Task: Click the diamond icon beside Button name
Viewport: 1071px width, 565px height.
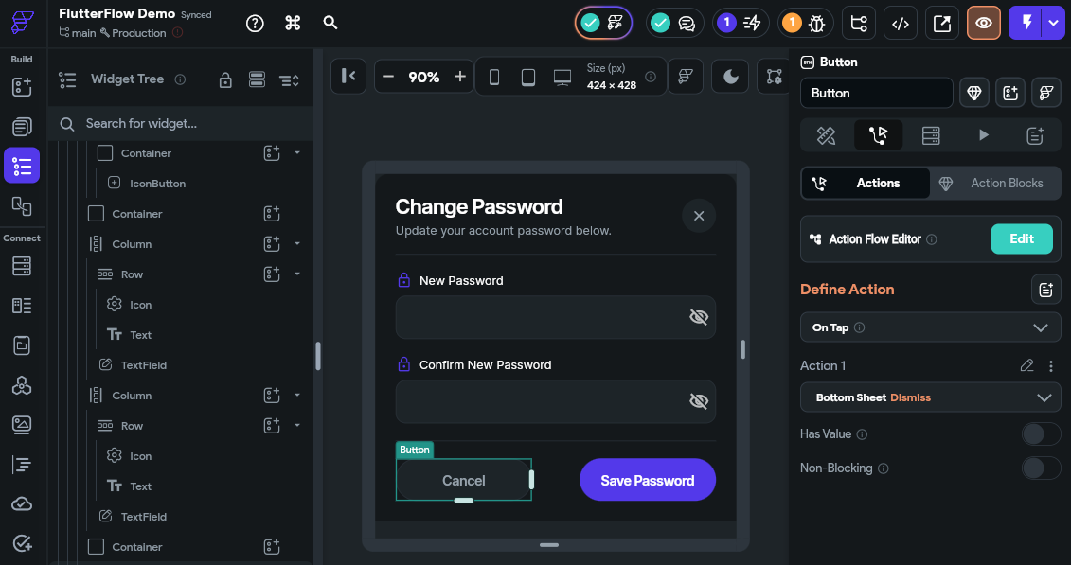Action: (x=974, y=93)
